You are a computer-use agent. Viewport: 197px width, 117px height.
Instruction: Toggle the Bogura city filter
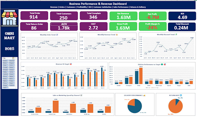(x=12, y=63)
